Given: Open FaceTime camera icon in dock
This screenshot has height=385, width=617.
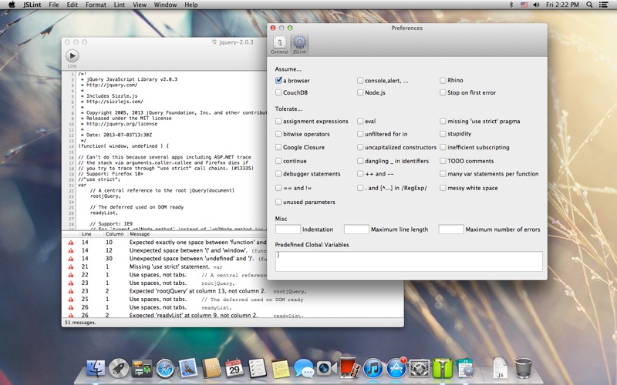Looking at the screenshot, I should (326, 368).
